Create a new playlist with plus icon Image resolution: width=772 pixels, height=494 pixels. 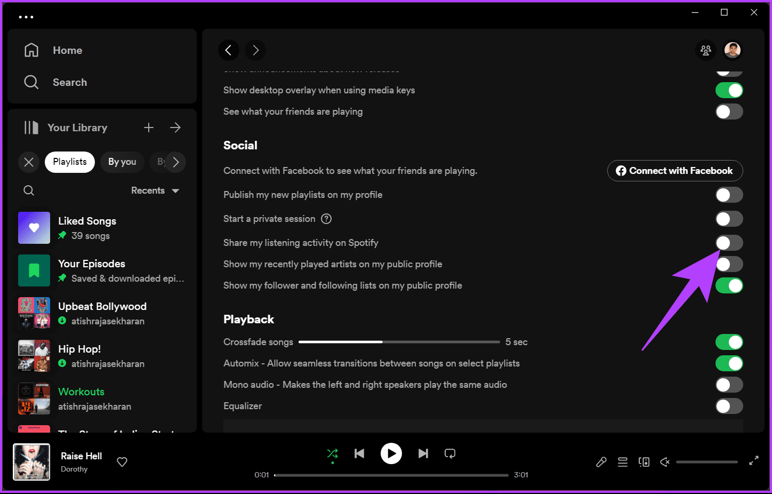pos(149,128)
